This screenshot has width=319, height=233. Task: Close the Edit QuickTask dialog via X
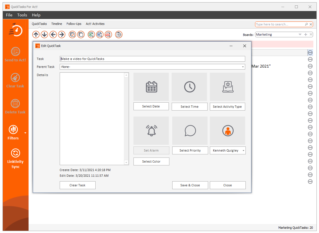(245, 46)
